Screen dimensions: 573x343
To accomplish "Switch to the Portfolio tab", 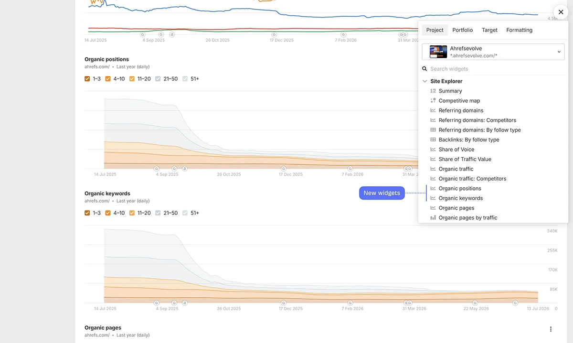I will click(x=462, y=30).
